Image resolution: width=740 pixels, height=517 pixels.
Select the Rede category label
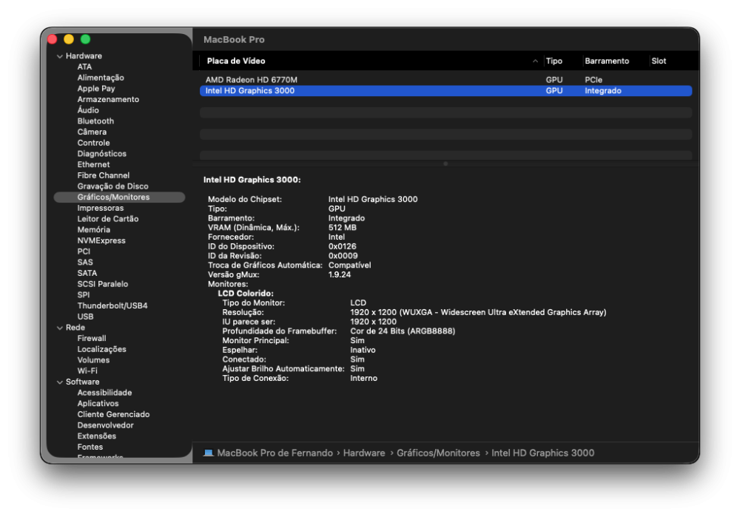[x=75, y=328]
